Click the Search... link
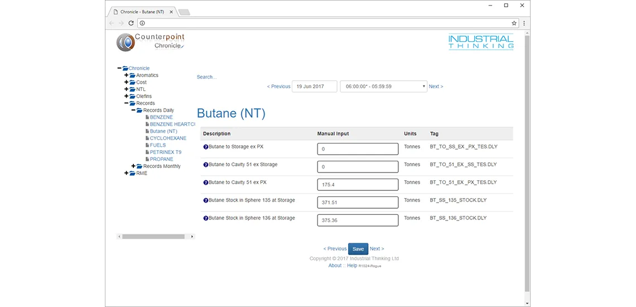636x307 pixels. click(206, 77)
